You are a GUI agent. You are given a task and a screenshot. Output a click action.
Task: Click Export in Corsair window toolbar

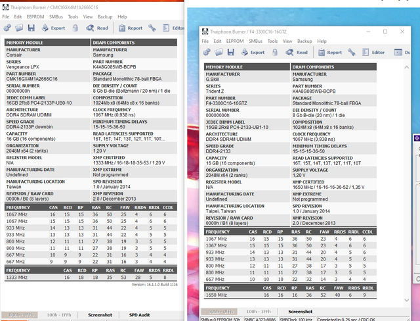click(54, 28)
